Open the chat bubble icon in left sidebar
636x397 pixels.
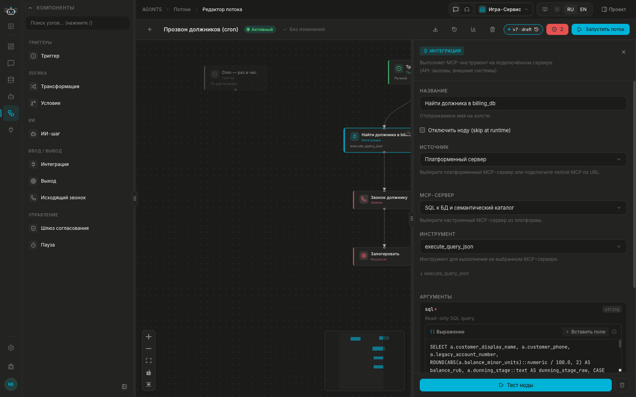[11, 63]
